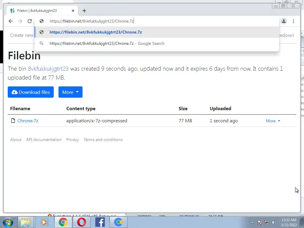Select the Filebin browser tab
This screenshot has width=304, height=228.
(42, 11)
